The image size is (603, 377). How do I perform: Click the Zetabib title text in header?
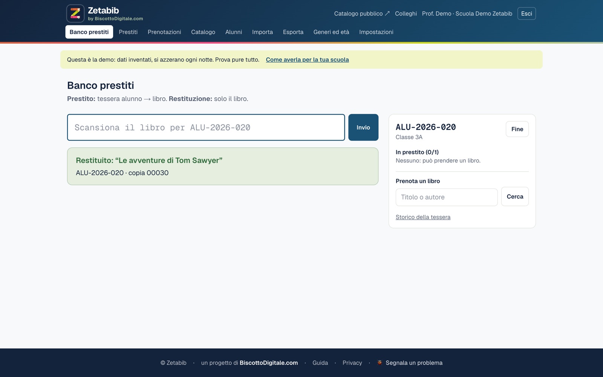pyautogui.click(x=103, y=10)
